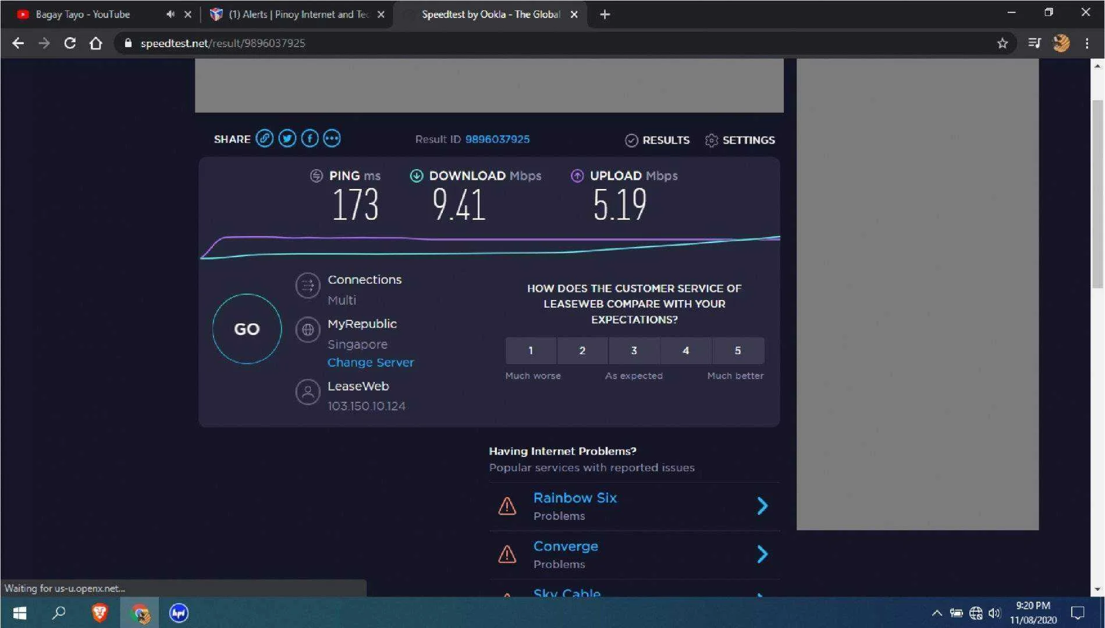Select the Speedtest by Ookla tab
Screen dimensions: 1105x628
pos(491,15)
